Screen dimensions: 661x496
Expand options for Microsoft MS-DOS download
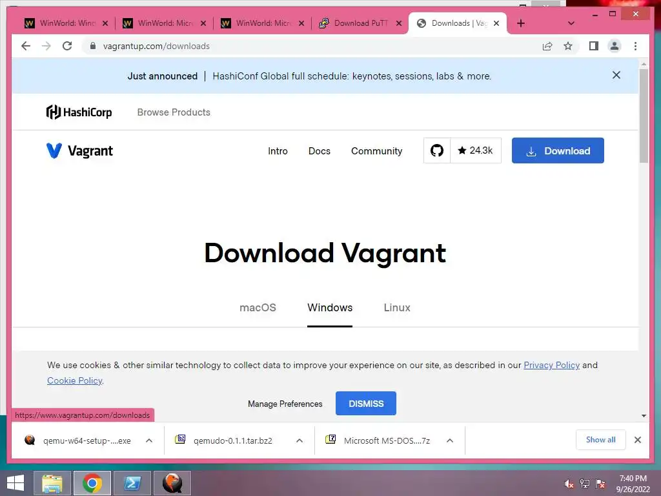(450, 440)
